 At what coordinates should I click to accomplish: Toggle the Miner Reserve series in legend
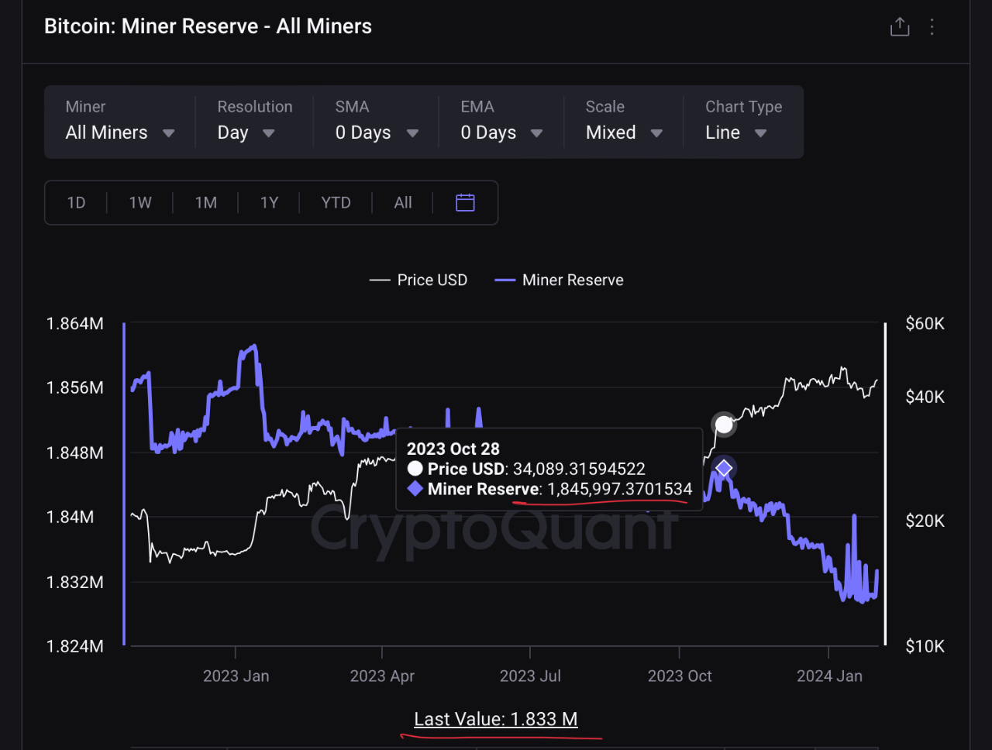tap(560, 280)
